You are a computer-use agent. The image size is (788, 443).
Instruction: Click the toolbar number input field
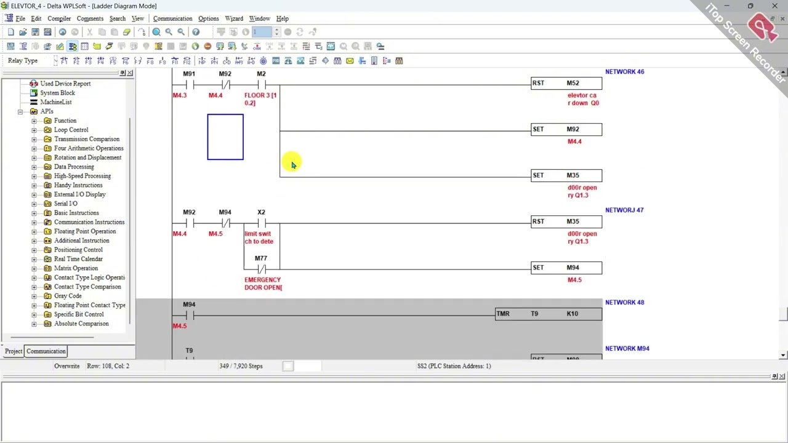(x=262, y=32)
